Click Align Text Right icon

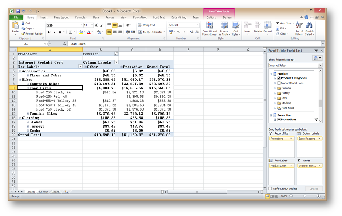pos(120,32)
